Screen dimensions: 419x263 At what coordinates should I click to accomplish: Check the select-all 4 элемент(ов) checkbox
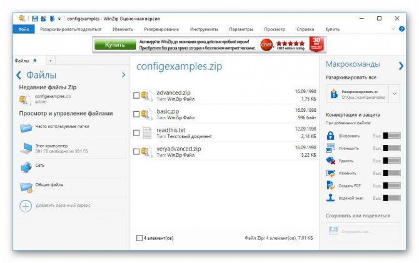[139, 238]
